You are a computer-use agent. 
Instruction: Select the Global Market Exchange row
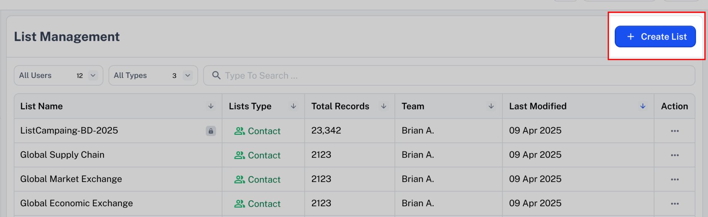click(x=354, y=179)
